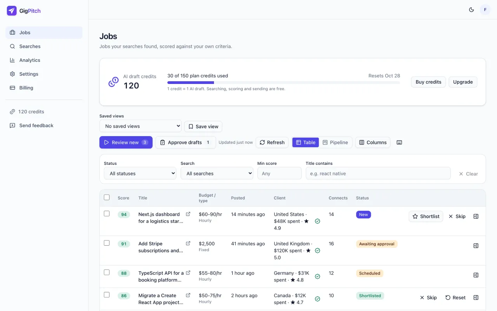This screenshot has height=311, width=497.
Task: Click verified checkmark icon in Canada client row
Action: pos(317,299)
